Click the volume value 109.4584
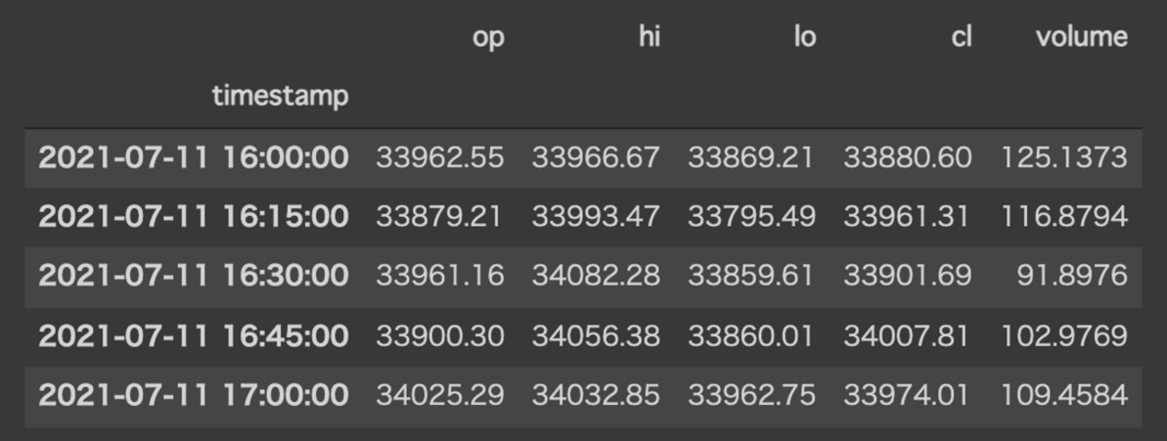This screenshot has width=1167, height=441. [x=1064, y=394]
